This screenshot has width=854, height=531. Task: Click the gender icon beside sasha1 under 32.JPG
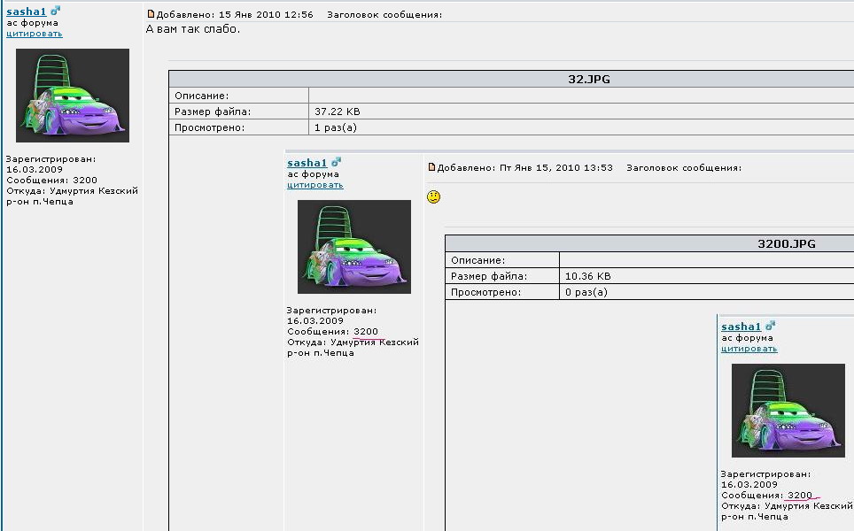[337, 163]
